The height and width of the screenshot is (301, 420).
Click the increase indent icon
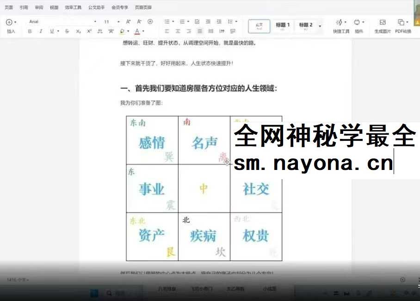(x=219, y=21)
